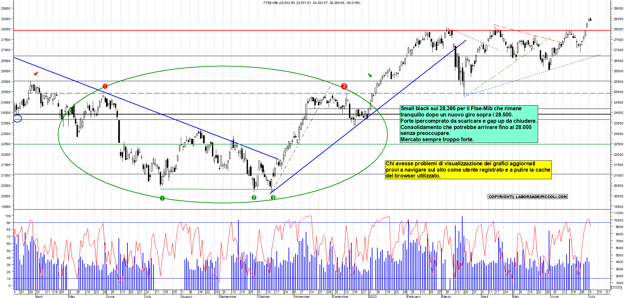Click the small red arrow annotation
Viewport: 624px width, 298px height.
click(36, 73)
